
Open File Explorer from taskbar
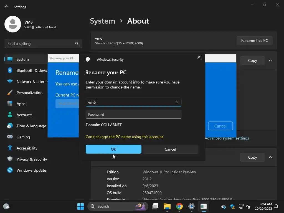[x=167, y=206]
